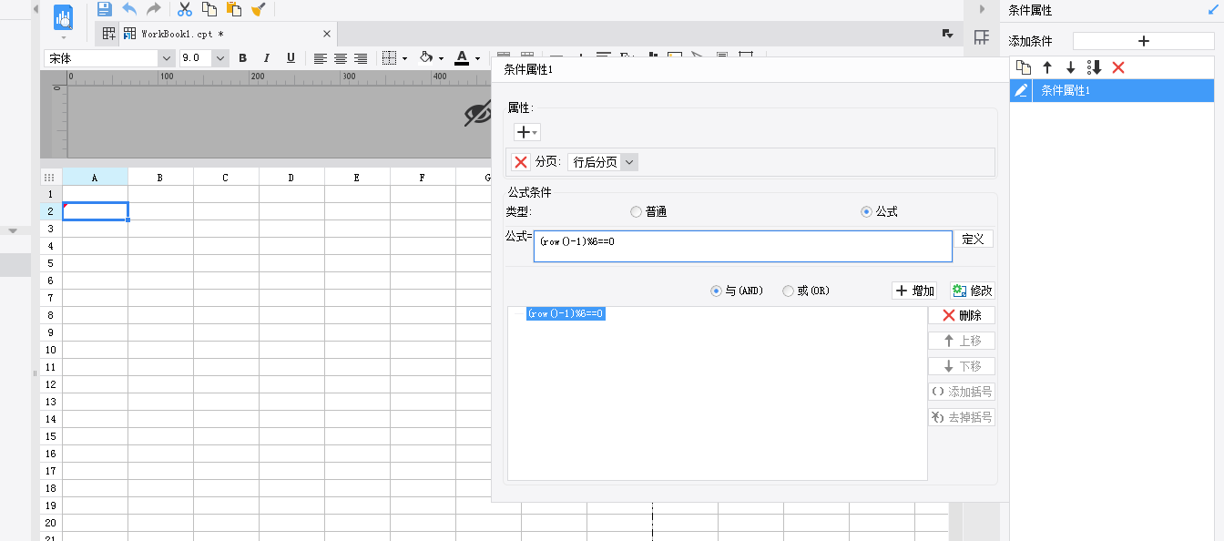This screenshot has width=1224, height=541.
Task: Click the 上移 button
Action: coord(962,341)
